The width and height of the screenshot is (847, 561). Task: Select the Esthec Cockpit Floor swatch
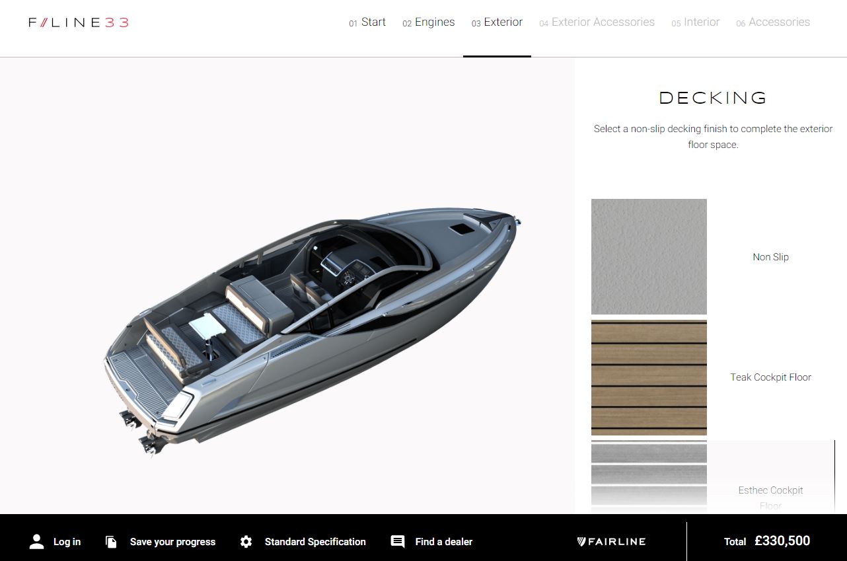pyautogui.click(x=649, y=476)
